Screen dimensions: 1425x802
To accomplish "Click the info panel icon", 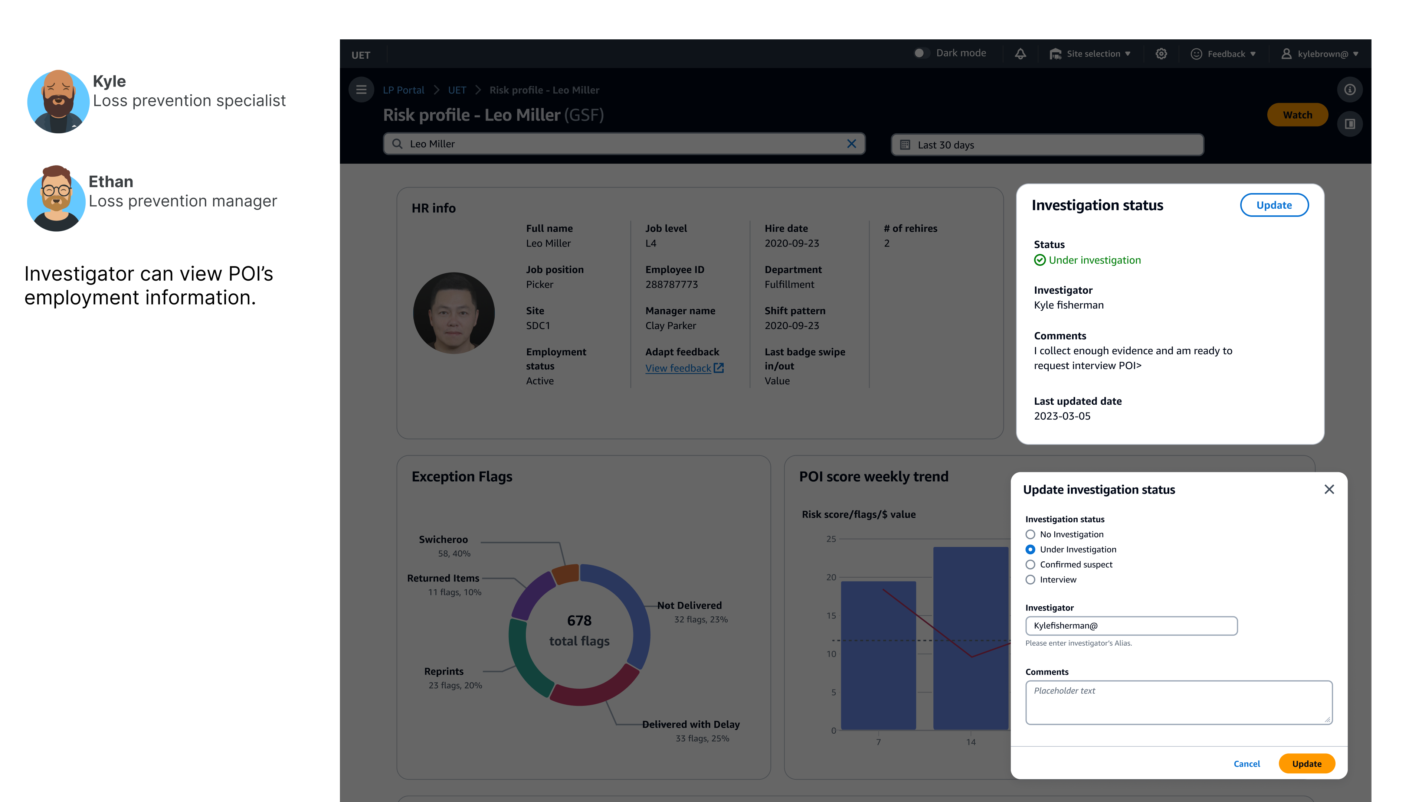I will 1350,89.
